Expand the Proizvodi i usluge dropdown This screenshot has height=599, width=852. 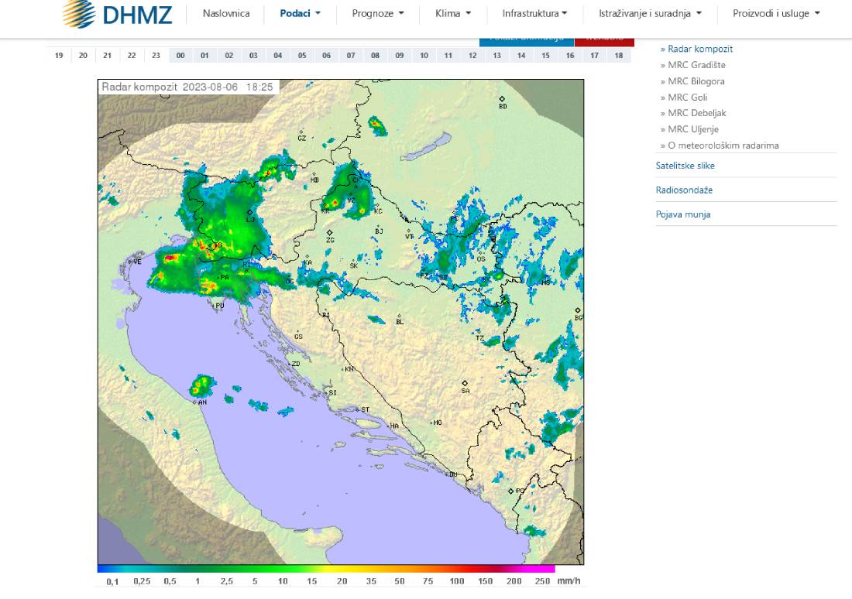point(776,14)
